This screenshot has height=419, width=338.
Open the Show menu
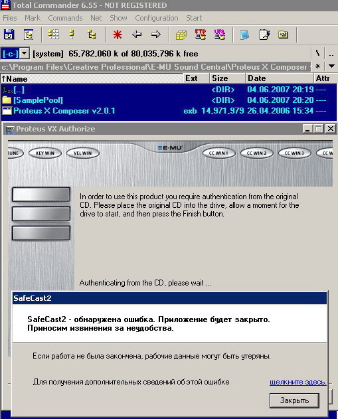point(118,18)
